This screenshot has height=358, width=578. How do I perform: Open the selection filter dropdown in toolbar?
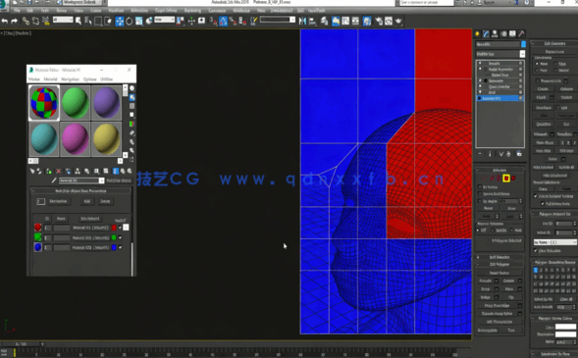(x=63, y=20)
